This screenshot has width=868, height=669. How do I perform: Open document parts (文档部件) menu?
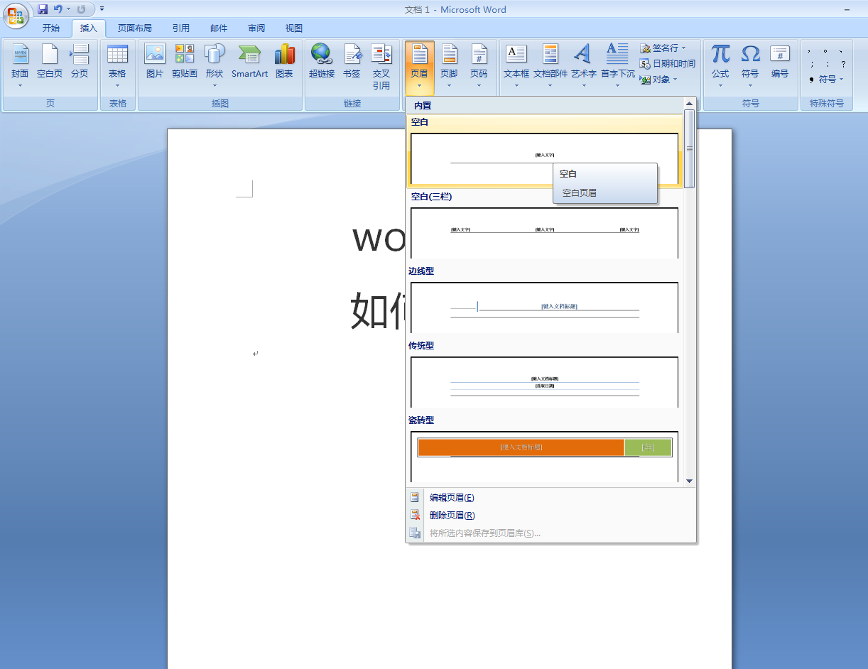pos(550,66)
